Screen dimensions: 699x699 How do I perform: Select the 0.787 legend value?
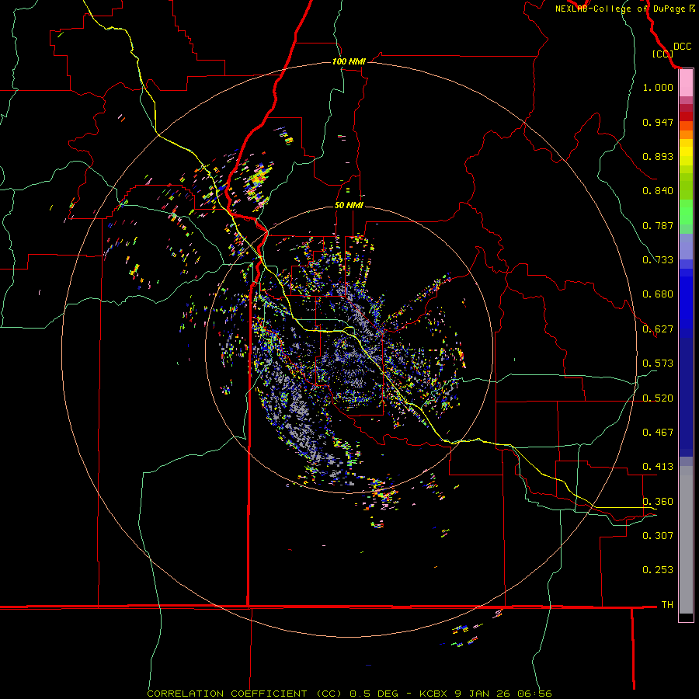click(658, 225)
